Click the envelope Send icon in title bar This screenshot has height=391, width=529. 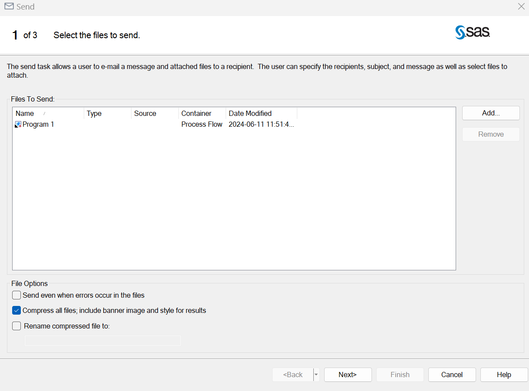coord(9,7)
